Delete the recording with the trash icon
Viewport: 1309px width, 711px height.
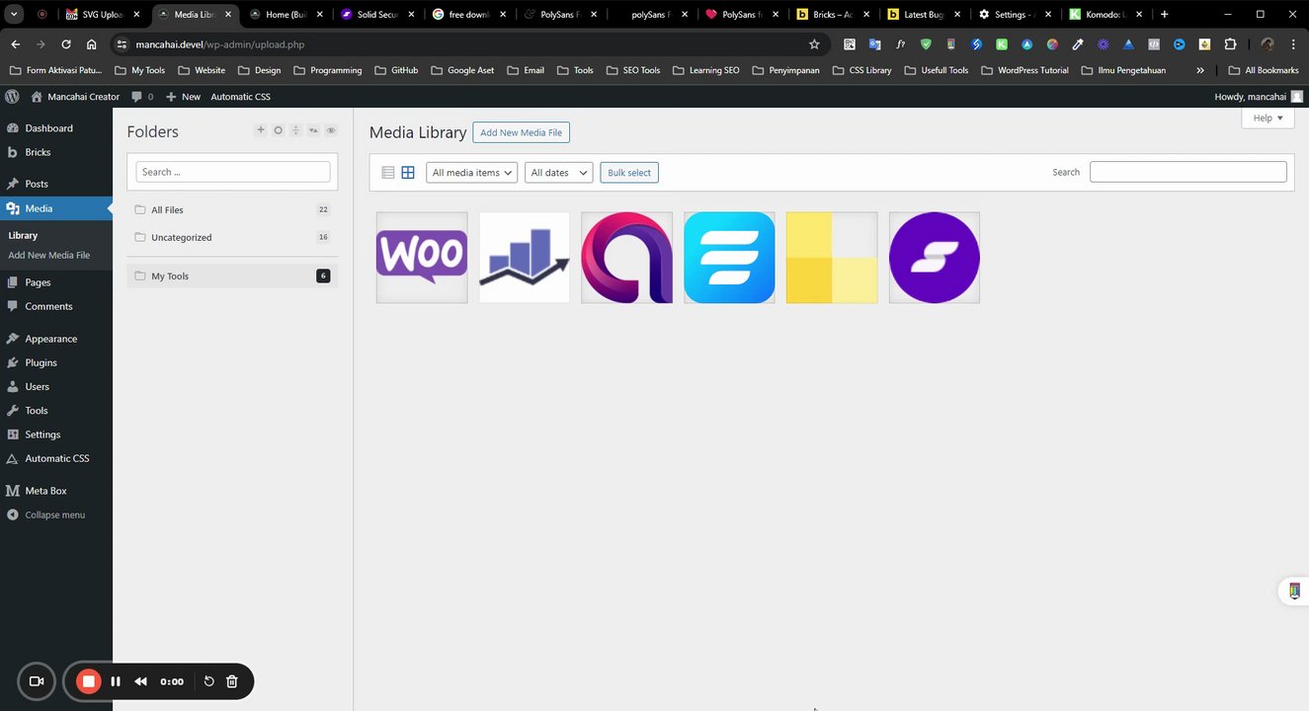232,681
